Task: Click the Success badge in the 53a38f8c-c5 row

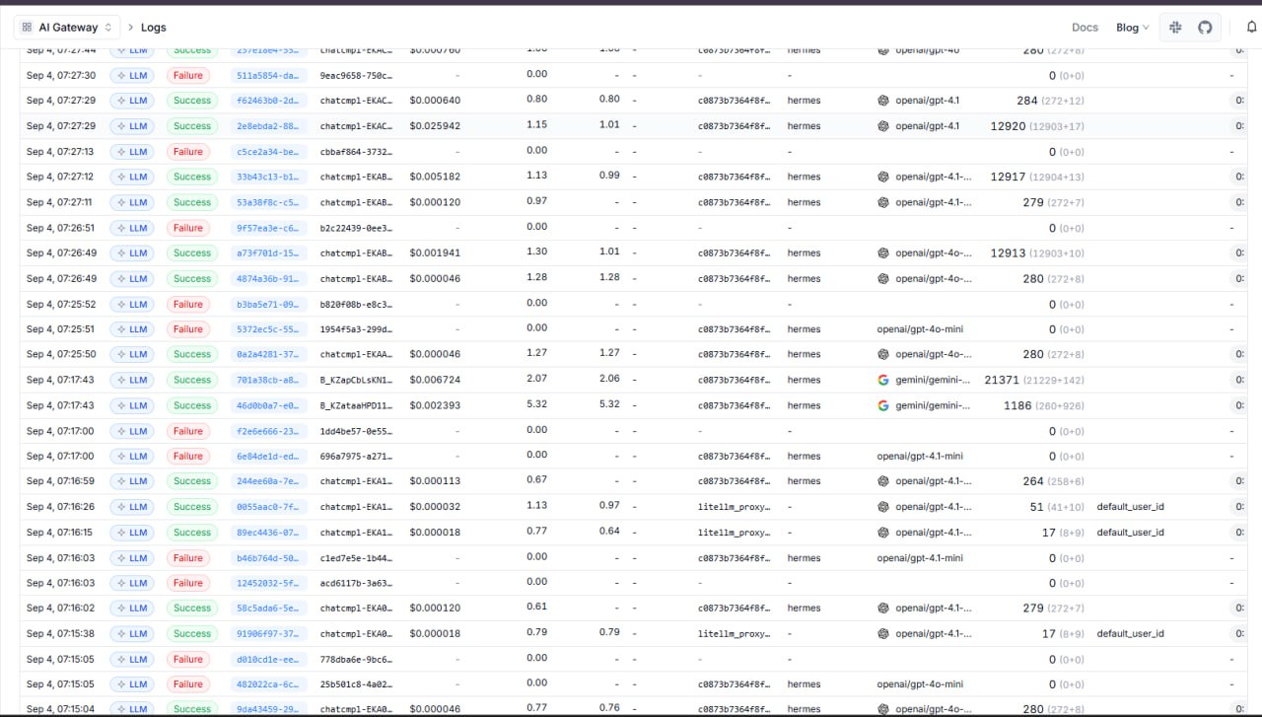Action: click(x=192, y=202)
